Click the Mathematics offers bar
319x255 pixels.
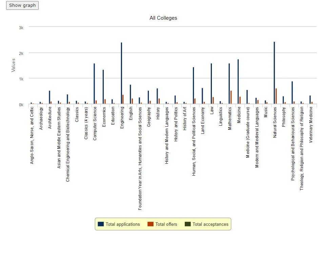(x=231, y=97)
